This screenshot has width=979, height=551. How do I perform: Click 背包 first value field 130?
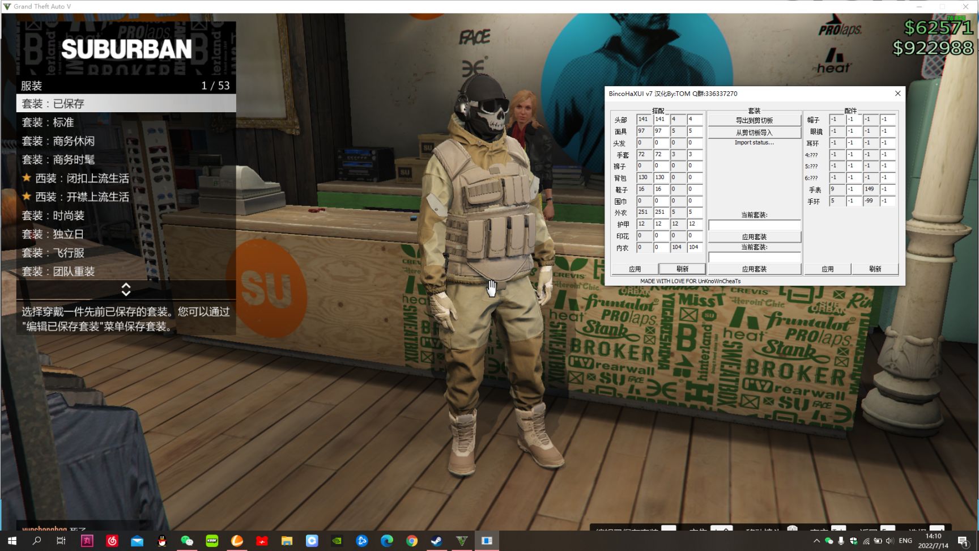click(644, 177)
